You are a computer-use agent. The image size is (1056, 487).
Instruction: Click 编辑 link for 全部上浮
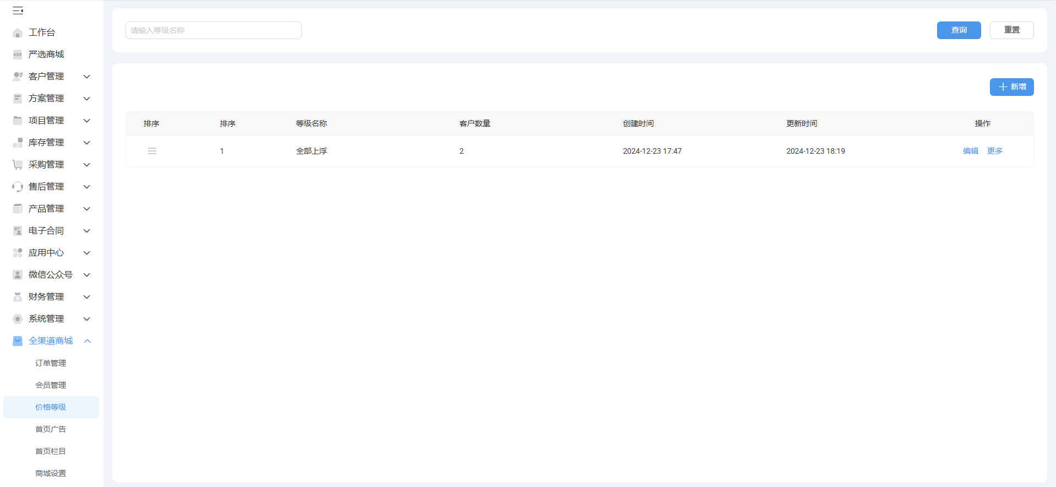tap(971, 151)
